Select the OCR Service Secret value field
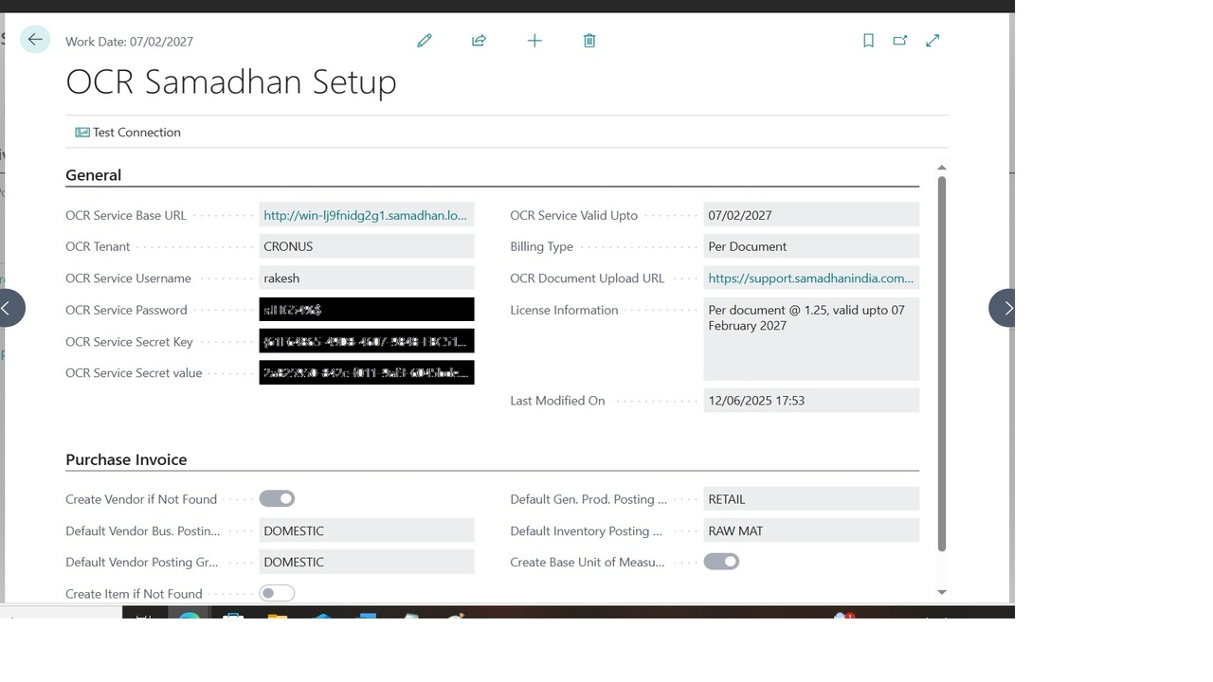 (x=367, y=372)
